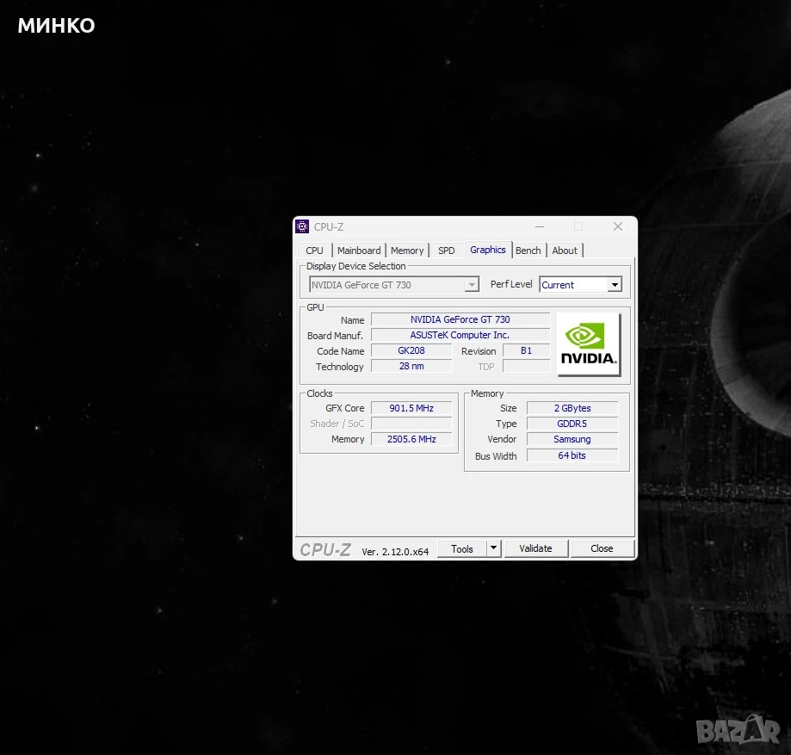This screenshot has width=791, height=755.
Task: Select the Memory tab
Action: [x=407, y=251]
